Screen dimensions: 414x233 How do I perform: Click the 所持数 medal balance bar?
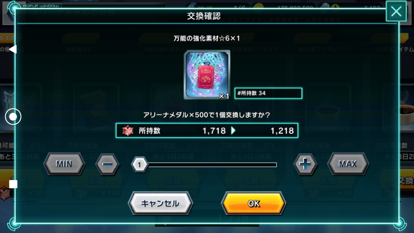(x=207, y=131)
